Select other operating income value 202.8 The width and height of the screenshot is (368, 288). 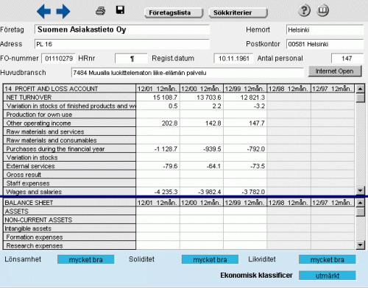click(158, 123)
